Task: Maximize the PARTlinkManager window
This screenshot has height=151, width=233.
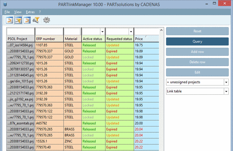Action: [214, 3]
